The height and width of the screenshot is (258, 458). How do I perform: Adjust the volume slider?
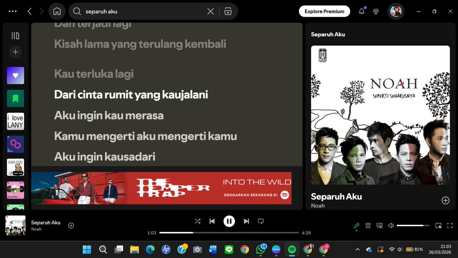pos(413,226)
